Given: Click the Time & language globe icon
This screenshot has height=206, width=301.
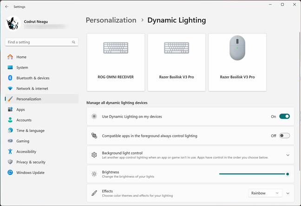Looking at the screenshot, I should (10, 131).
